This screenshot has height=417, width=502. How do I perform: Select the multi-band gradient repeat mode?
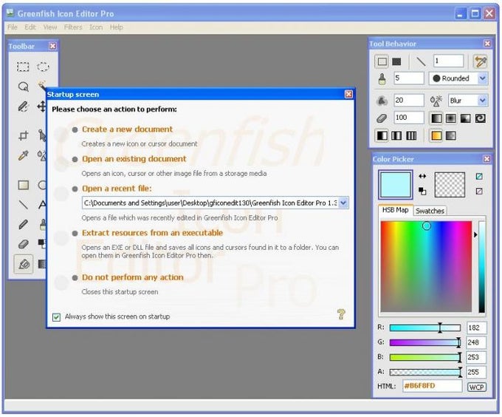411,136
